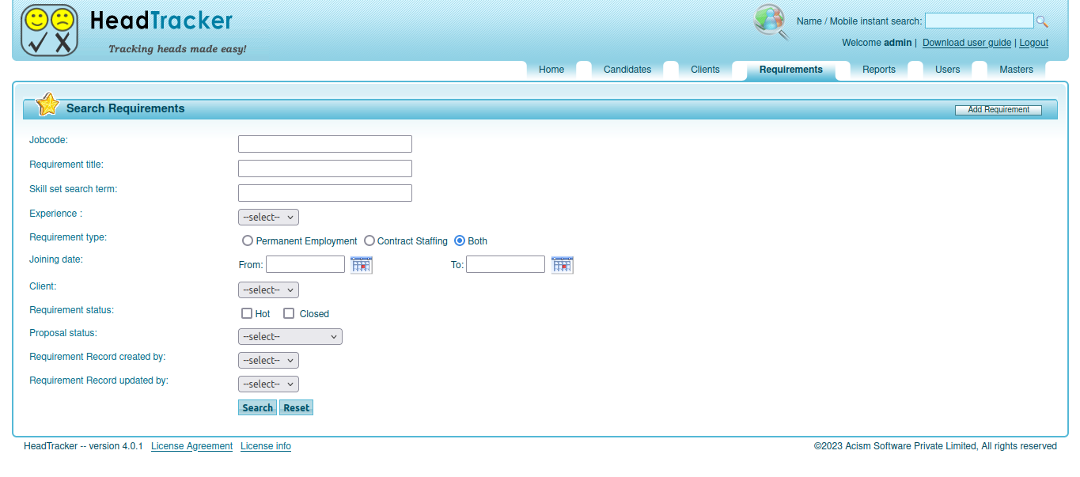Image resolution: width=1080 pixels, height=477 pixels.
Task: Open Requirement Record updated by dropdown
Action: [x=268, y=384]
